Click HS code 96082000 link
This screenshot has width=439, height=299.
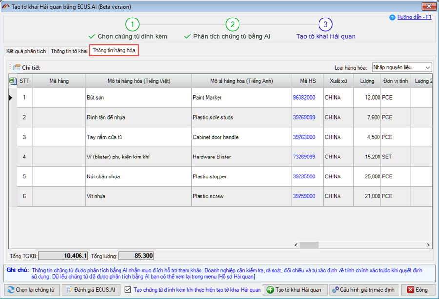tap(304, 97)
